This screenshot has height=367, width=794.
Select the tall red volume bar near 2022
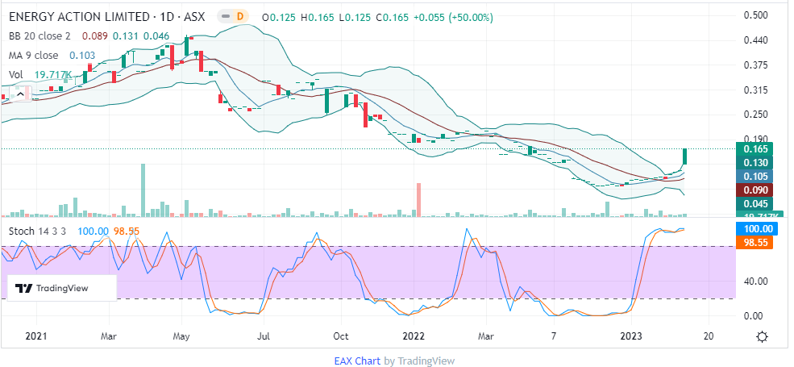(x=419, y=199)
